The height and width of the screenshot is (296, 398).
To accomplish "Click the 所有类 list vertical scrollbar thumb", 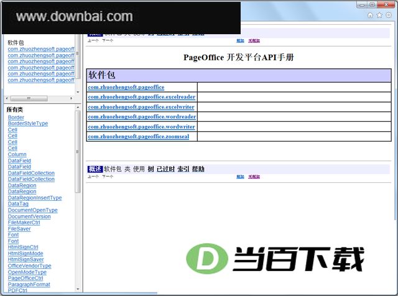I will pyautogui.click(x=78, y=152).
